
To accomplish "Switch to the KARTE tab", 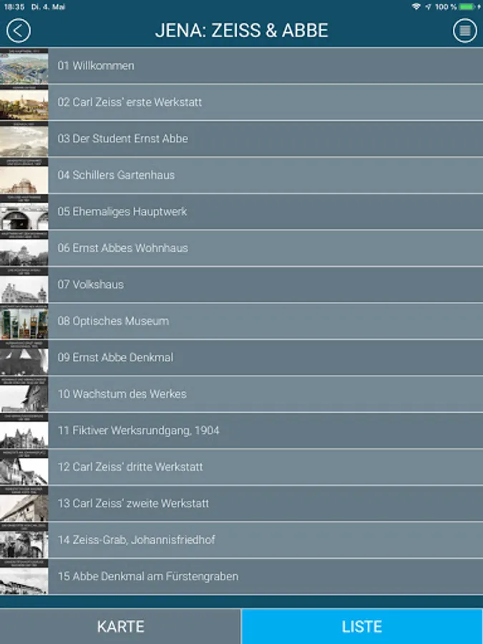I will pos(120,626).
